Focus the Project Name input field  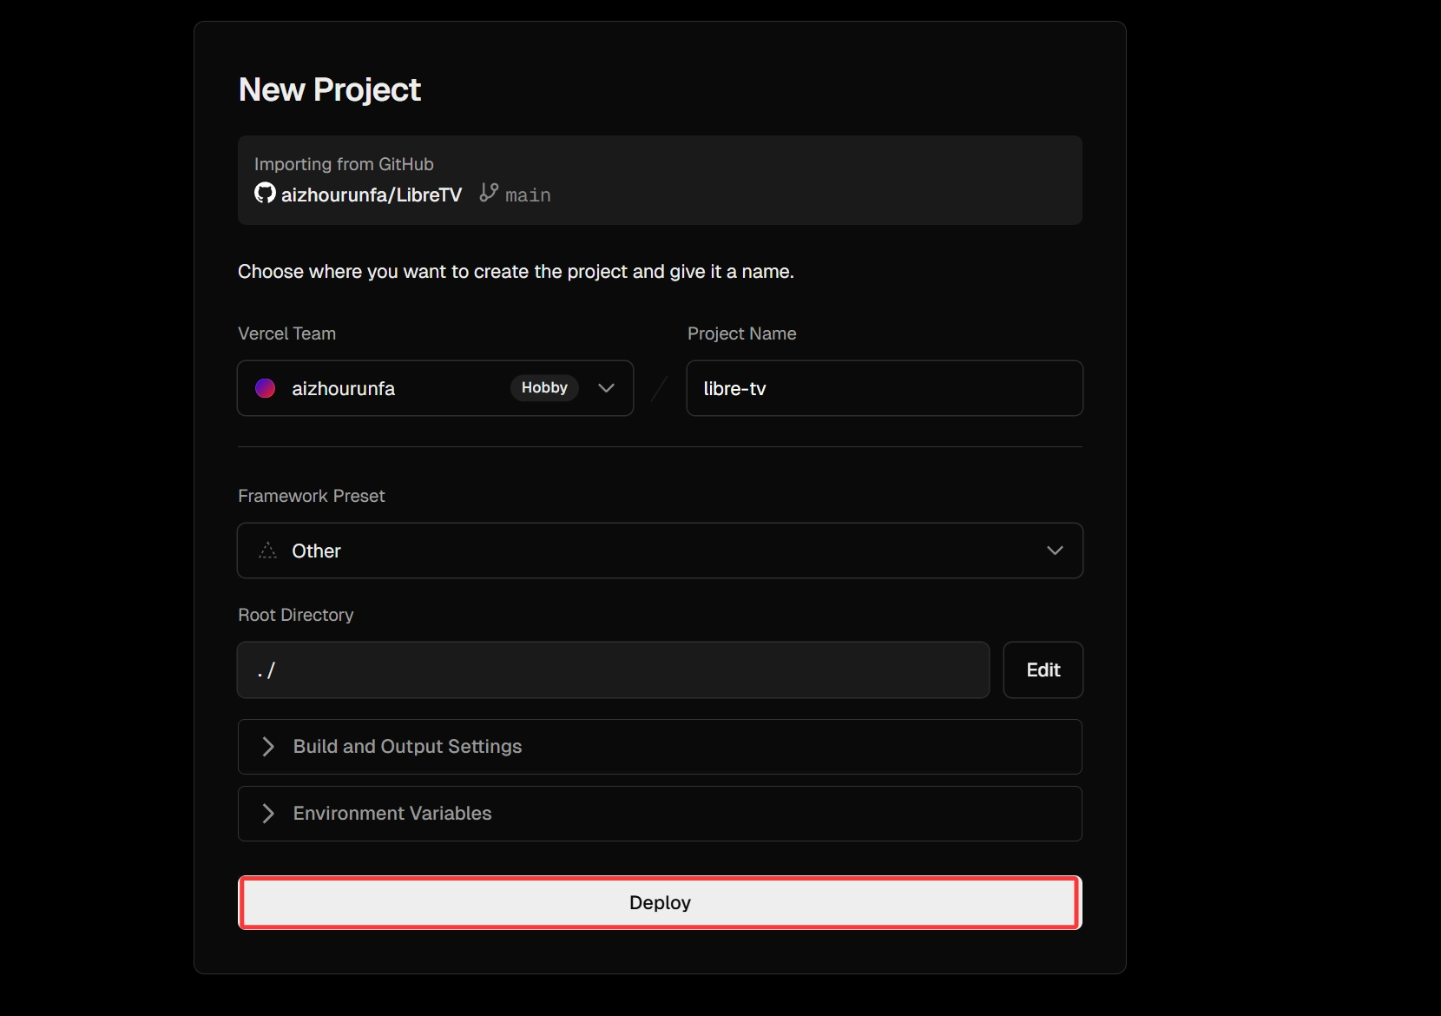click(885, 388)
